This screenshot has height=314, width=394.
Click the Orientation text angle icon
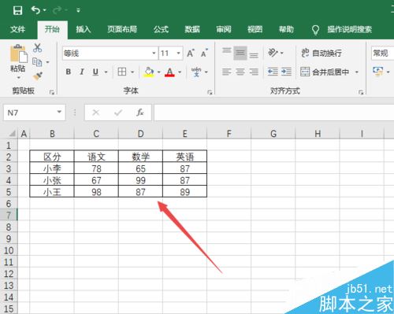pos(273,53)
